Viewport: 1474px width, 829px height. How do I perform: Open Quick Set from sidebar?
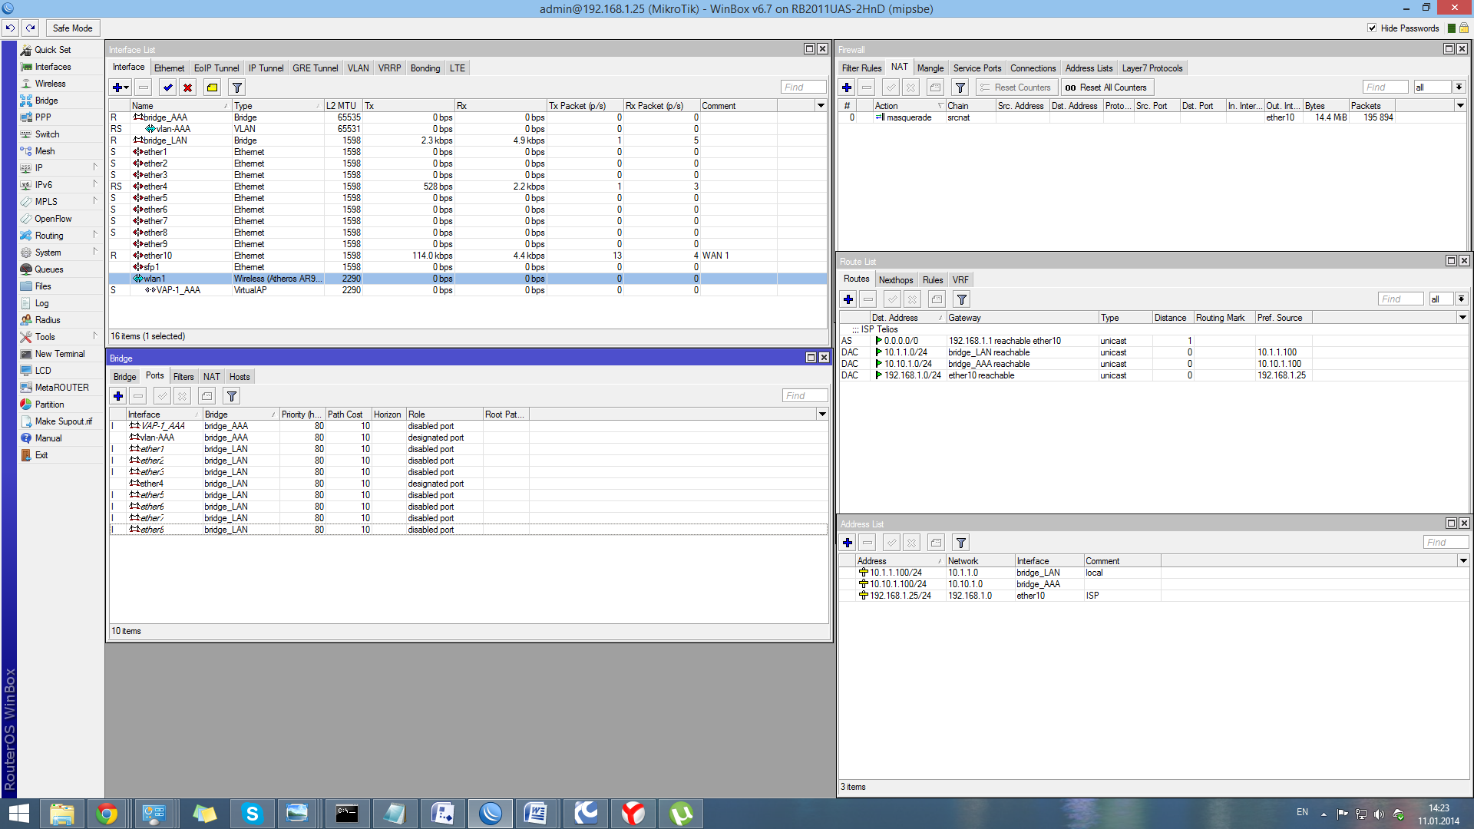click(x=52, y=50)
